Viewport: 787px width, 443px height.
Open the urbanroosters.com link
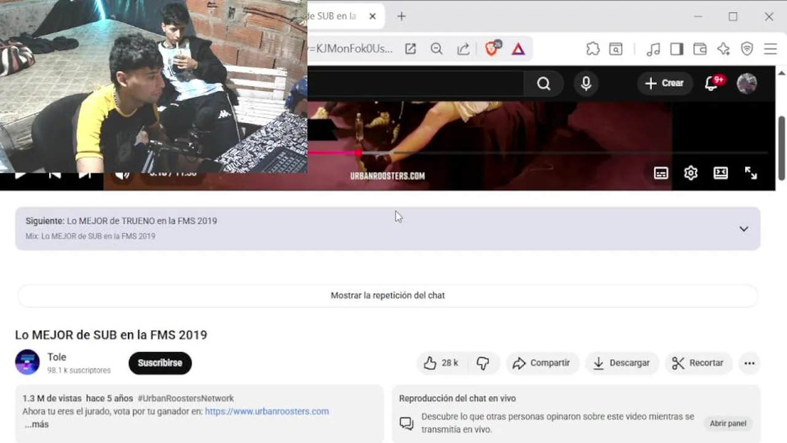[x=267, y=412]
